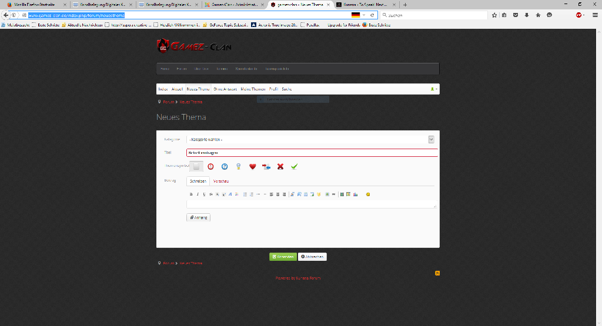Screen dimensions: 602x326
Task: Open Meine Themen in forum menu
Action: [x=253, y=89]
